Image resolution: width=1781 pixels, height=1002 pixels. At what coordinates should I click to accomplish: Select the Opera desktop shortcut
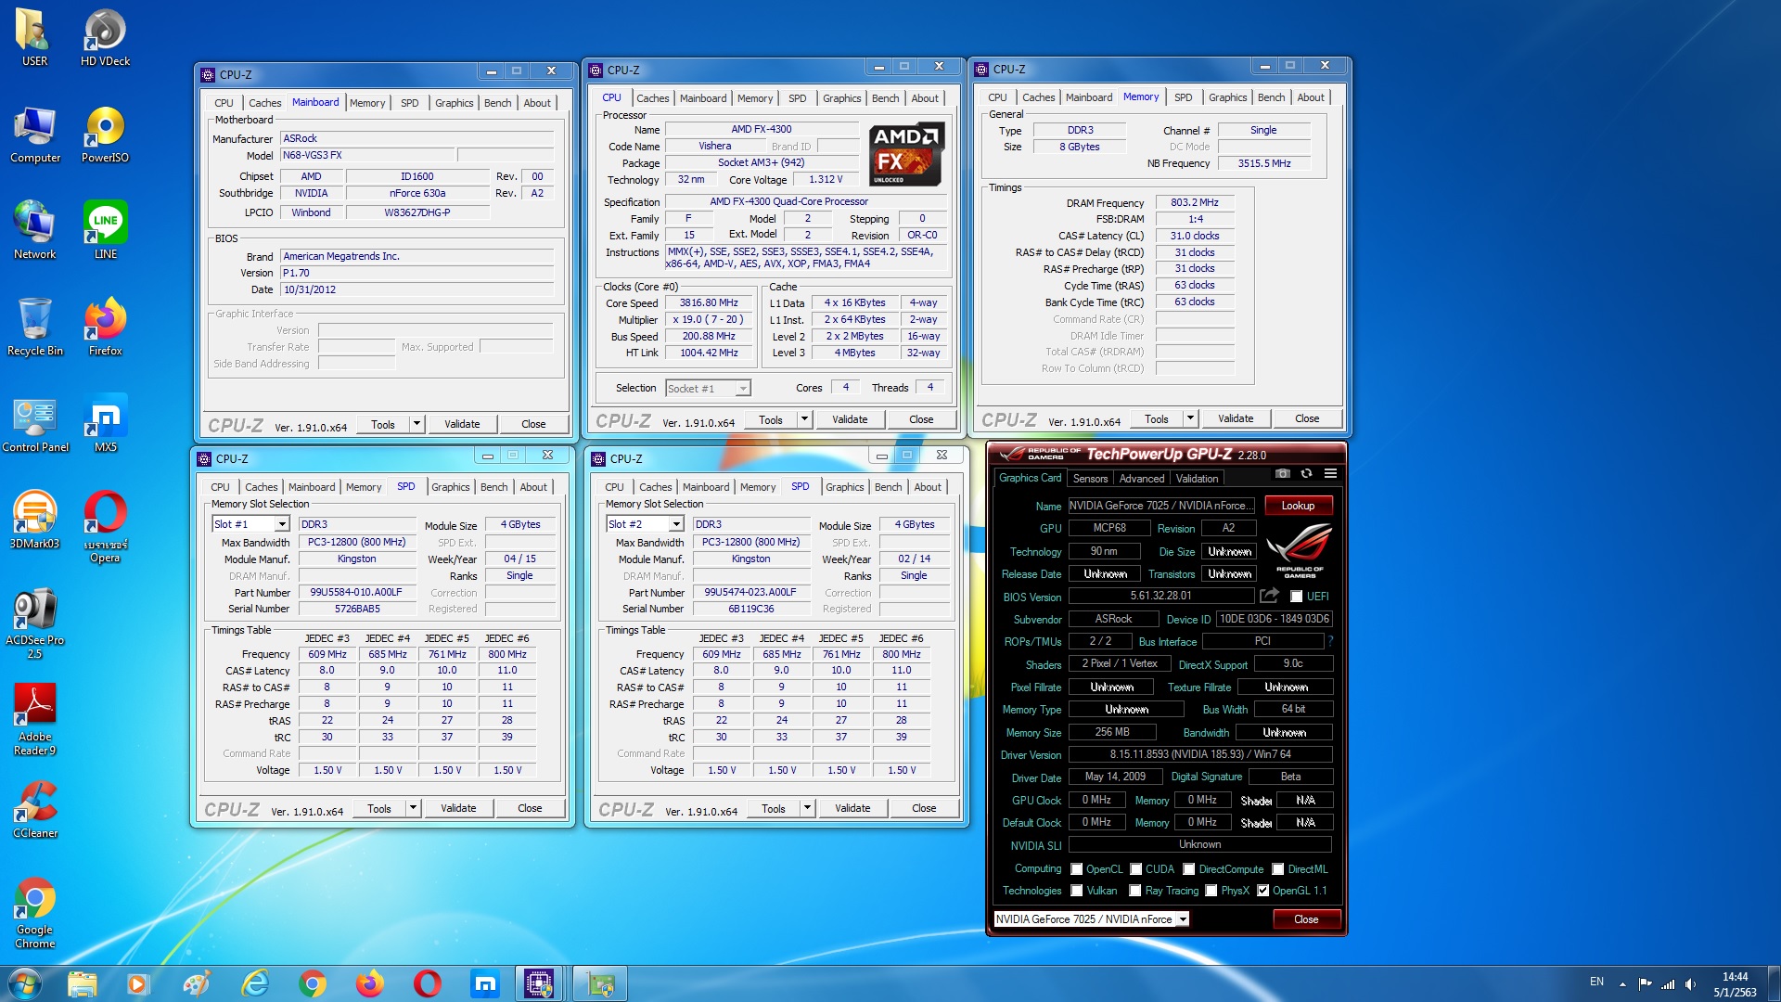click(x=105, y=527)
